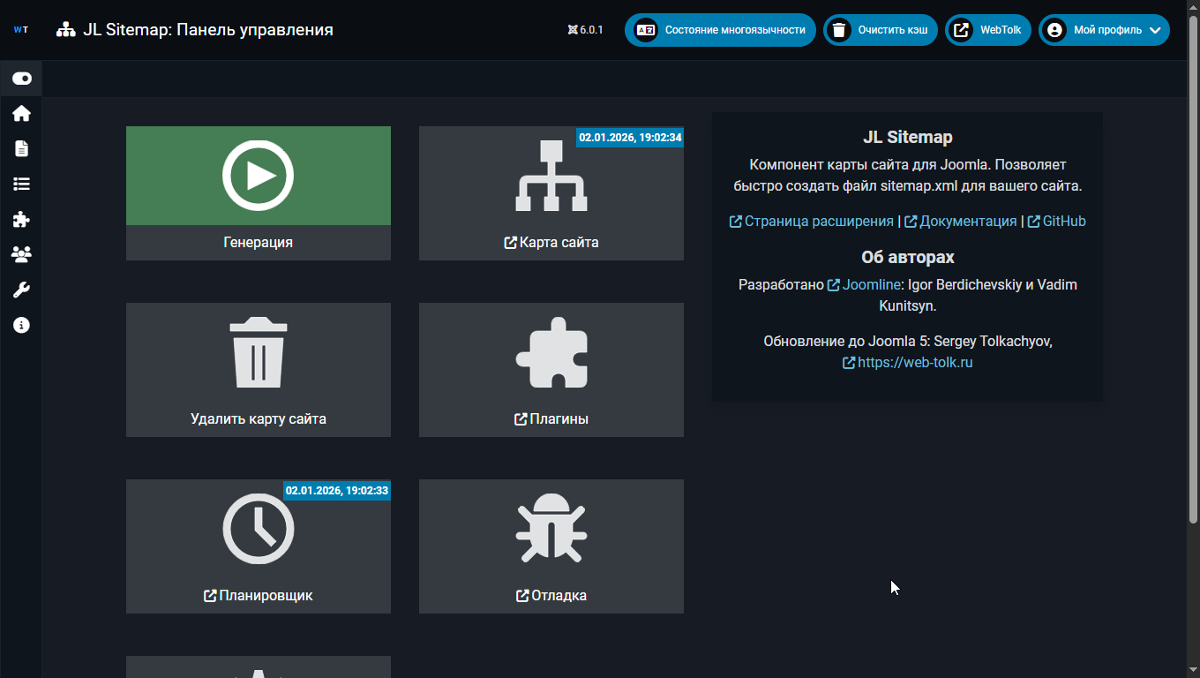Launch Отладка using the bug icon
Image resolution: width=1200 pixels, height=678 pixels.
[551, 528]
